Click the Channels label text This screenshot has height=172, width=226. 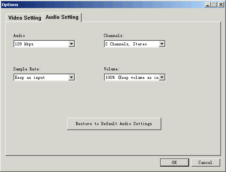point(114,35)
